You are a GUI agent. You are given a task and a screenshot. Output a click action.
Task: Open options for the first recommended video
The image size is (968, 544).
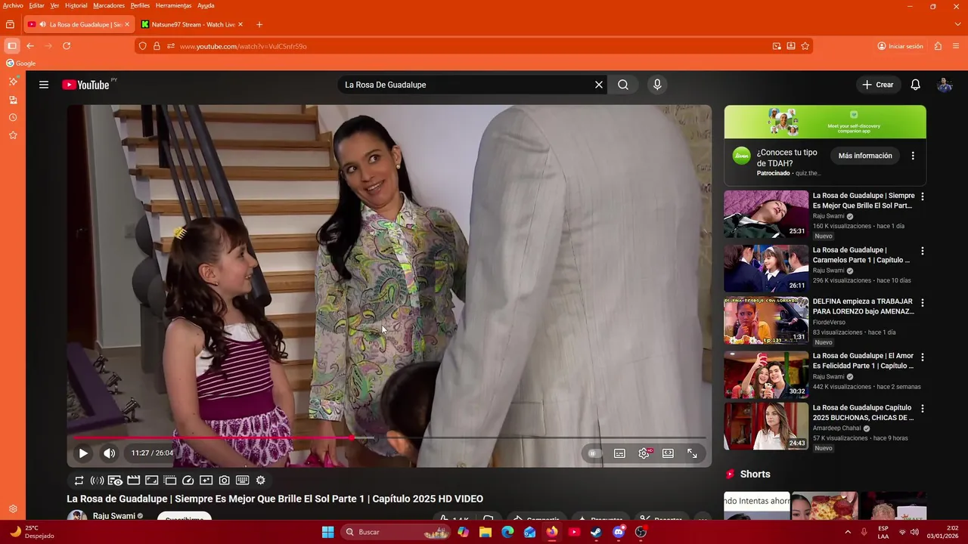[x=922, y=196]
